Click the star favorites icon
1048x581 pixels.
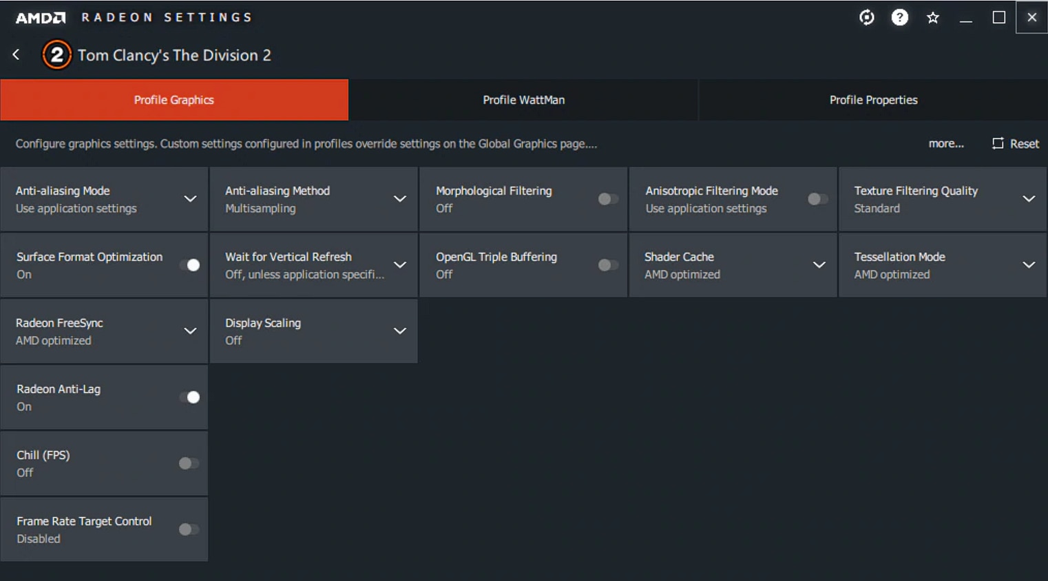[933, 18]
